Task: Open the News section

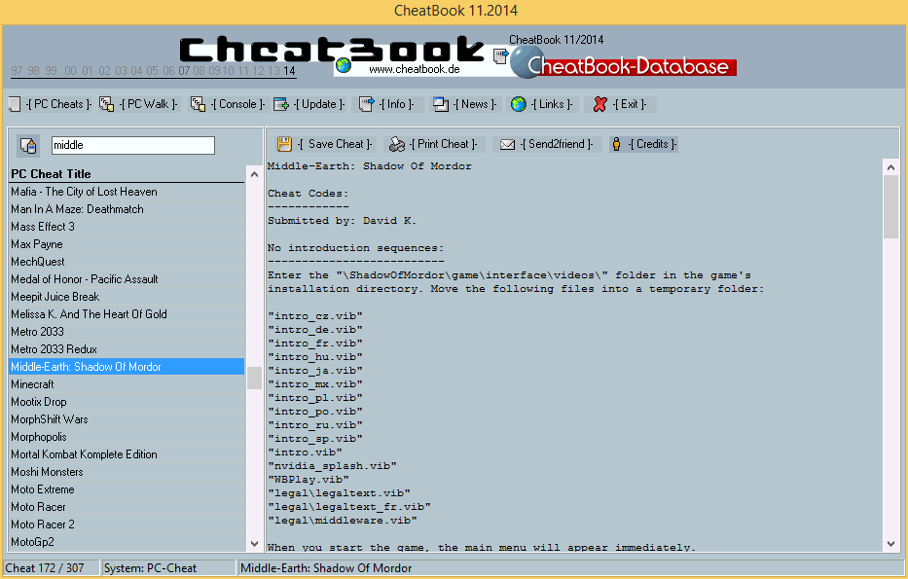Action: (465, 104)
